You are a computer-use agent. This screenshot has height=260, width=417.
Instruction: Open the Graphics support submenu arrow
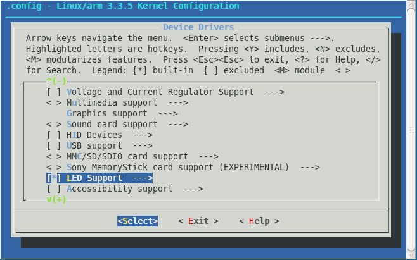click(168, 114)
